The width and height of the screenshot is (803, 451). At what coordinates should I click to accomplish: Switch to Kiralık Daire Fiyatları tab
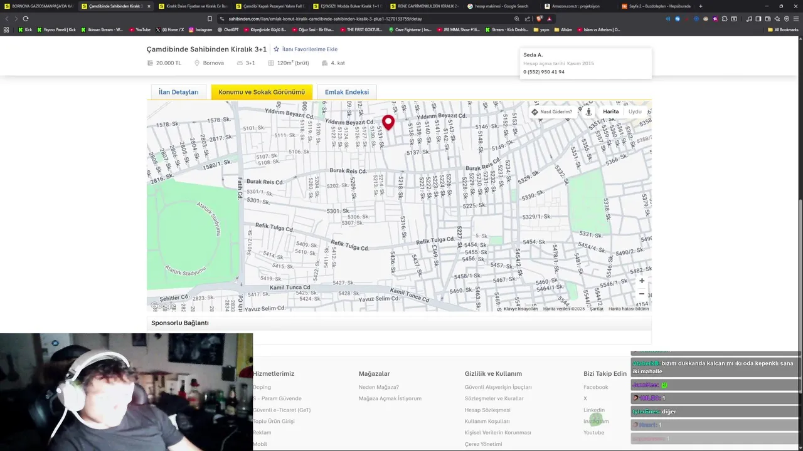click(x=192, y=6)
